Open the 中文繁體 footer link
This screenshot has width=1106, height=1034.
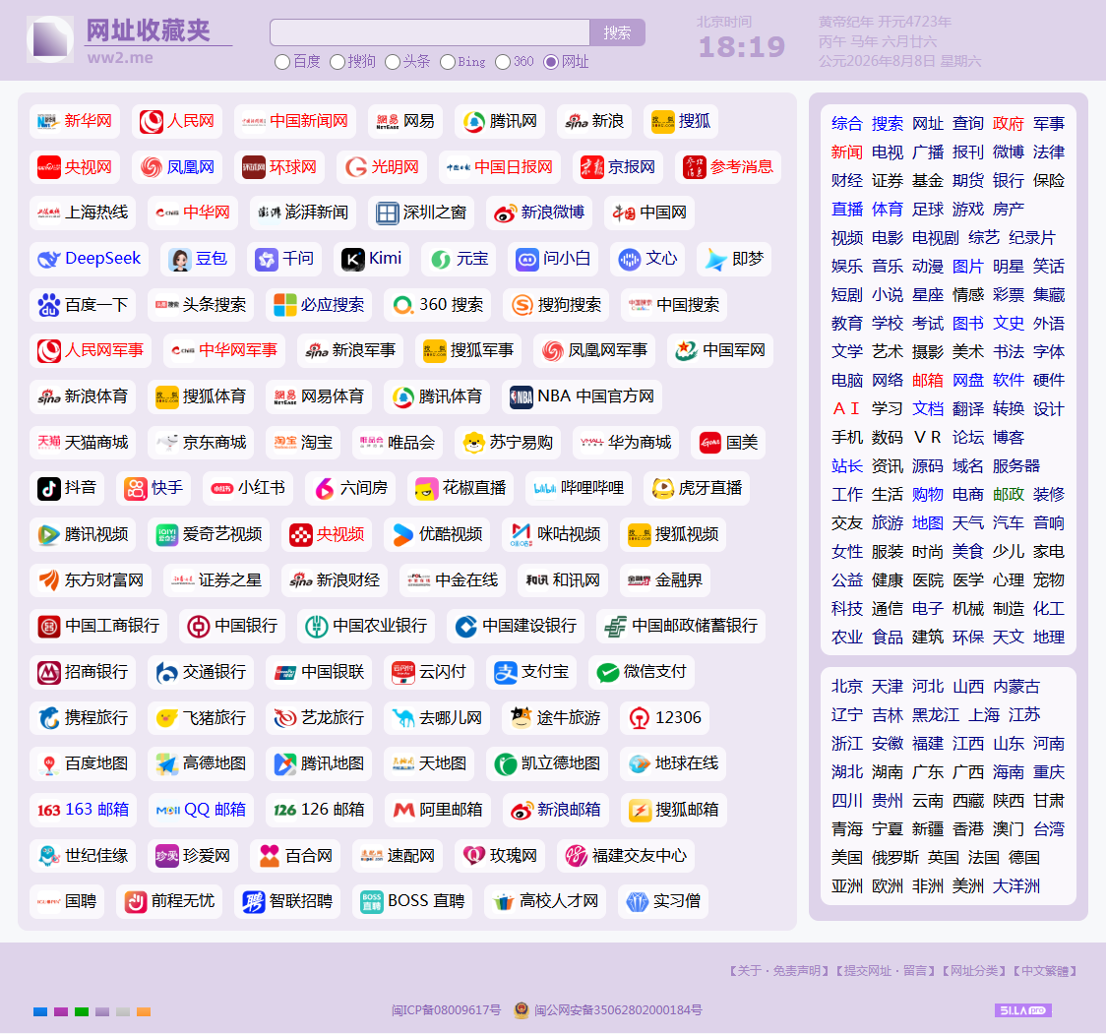pos(1045,970)
